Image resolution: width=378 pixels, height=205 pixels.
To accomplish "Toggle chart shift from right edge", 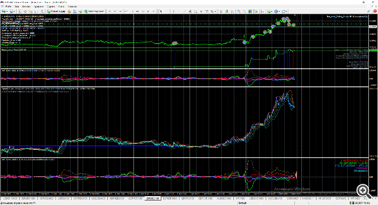I will (x=262, y=11).
